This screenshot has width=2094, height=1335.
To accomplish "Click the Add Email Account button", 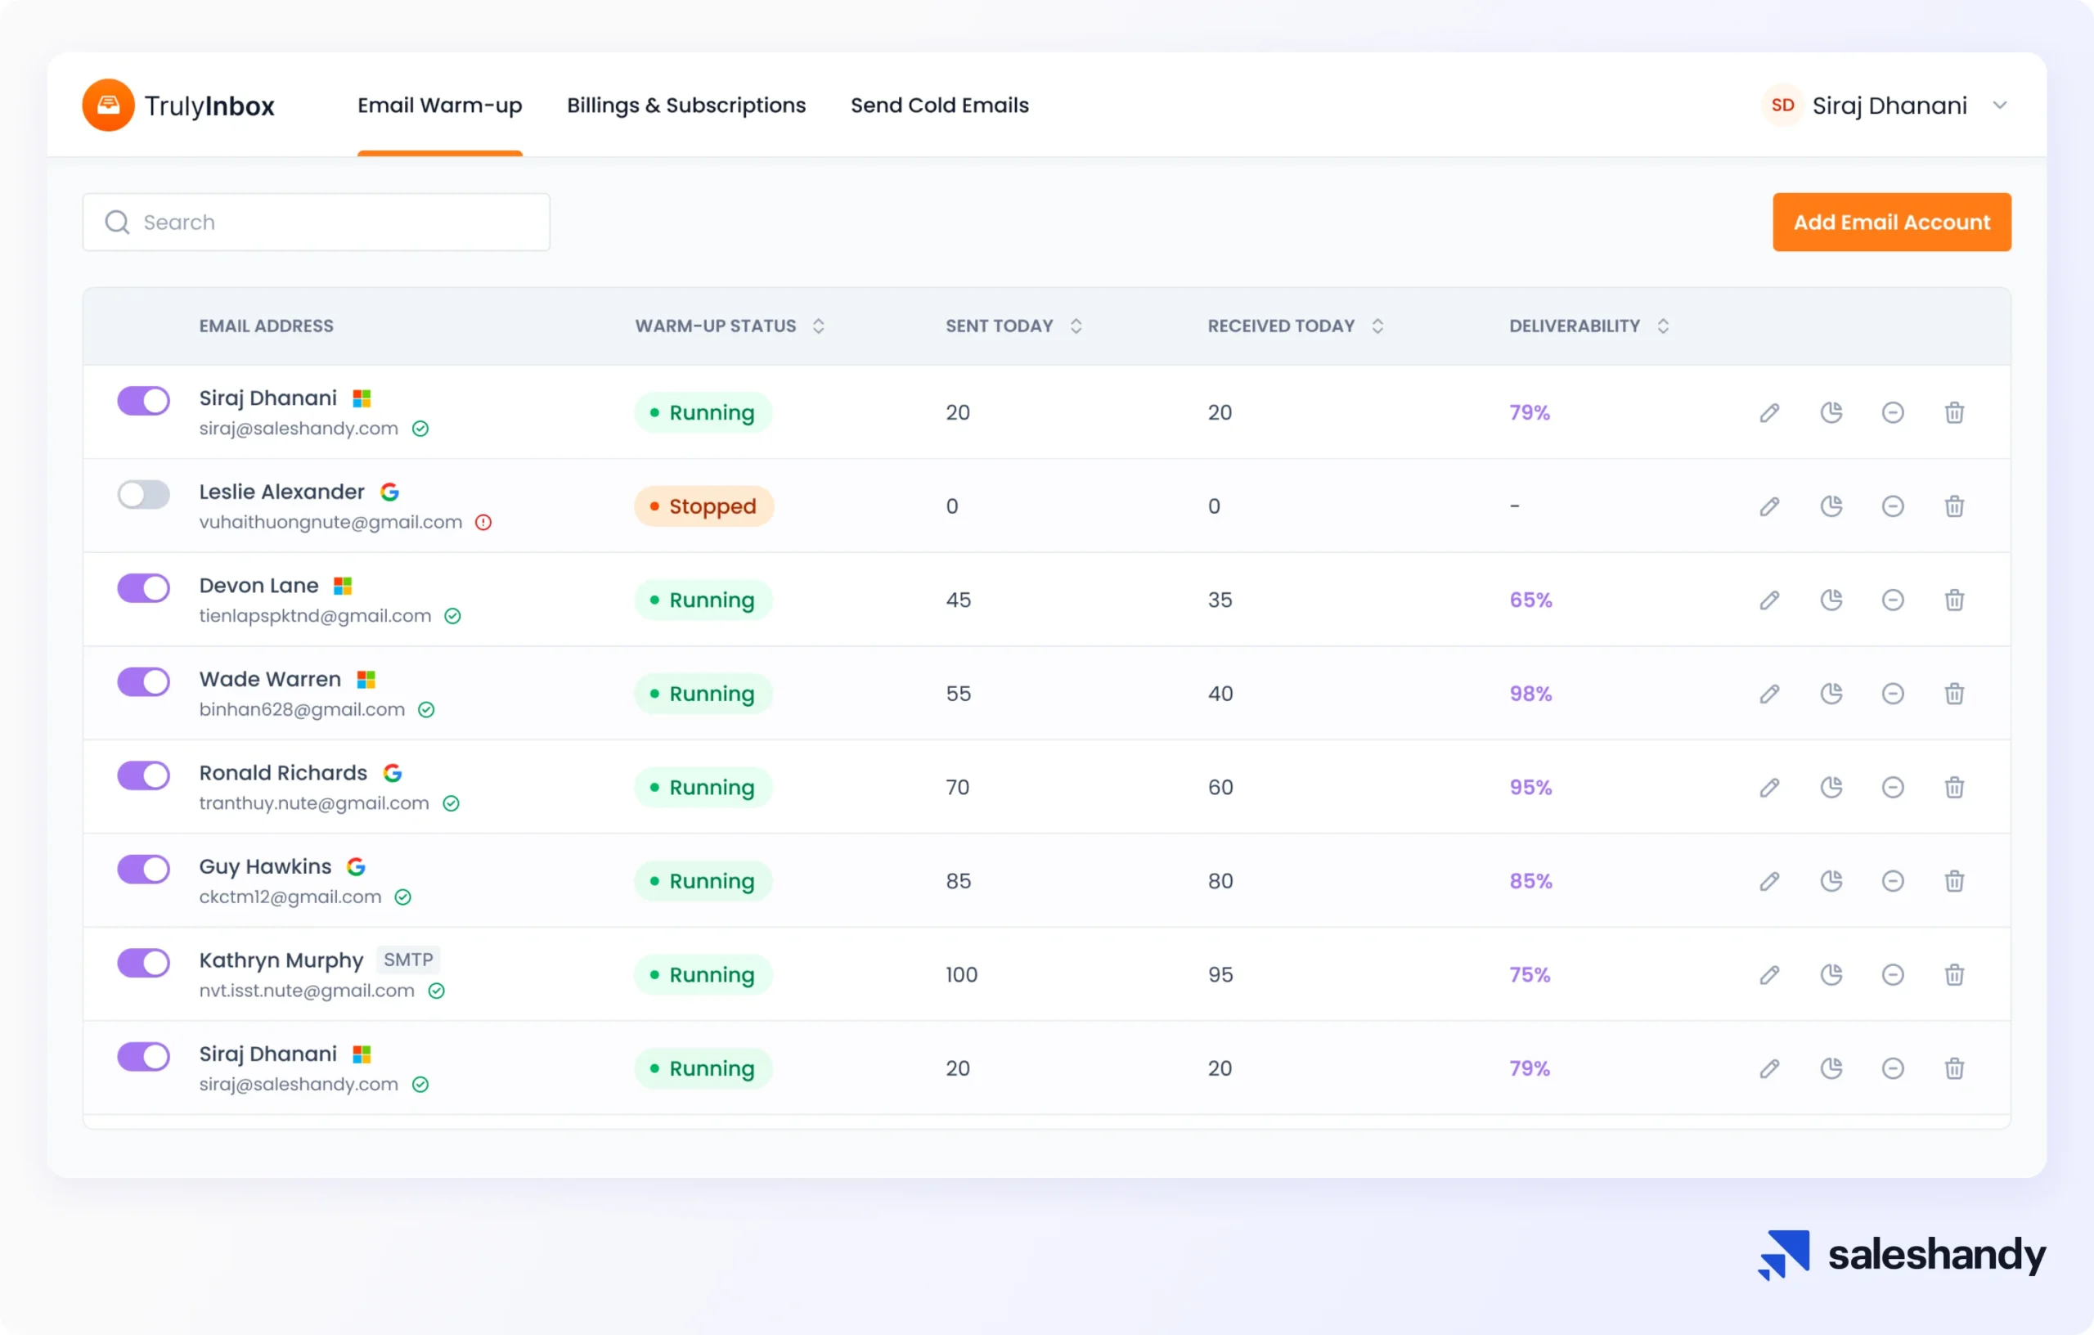I will pyautogui.click(x=1891, y=222).
